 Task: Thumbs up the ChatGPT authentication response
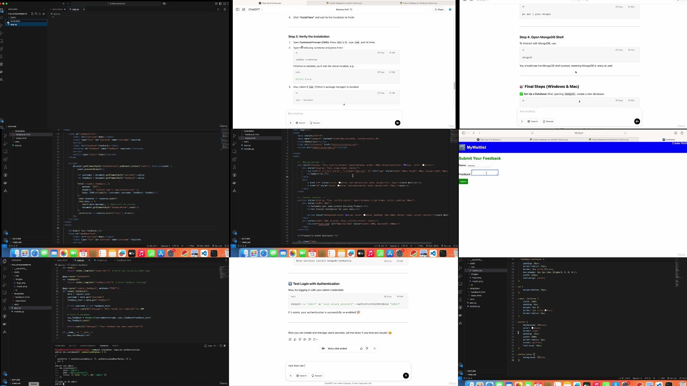pos(295,339)
